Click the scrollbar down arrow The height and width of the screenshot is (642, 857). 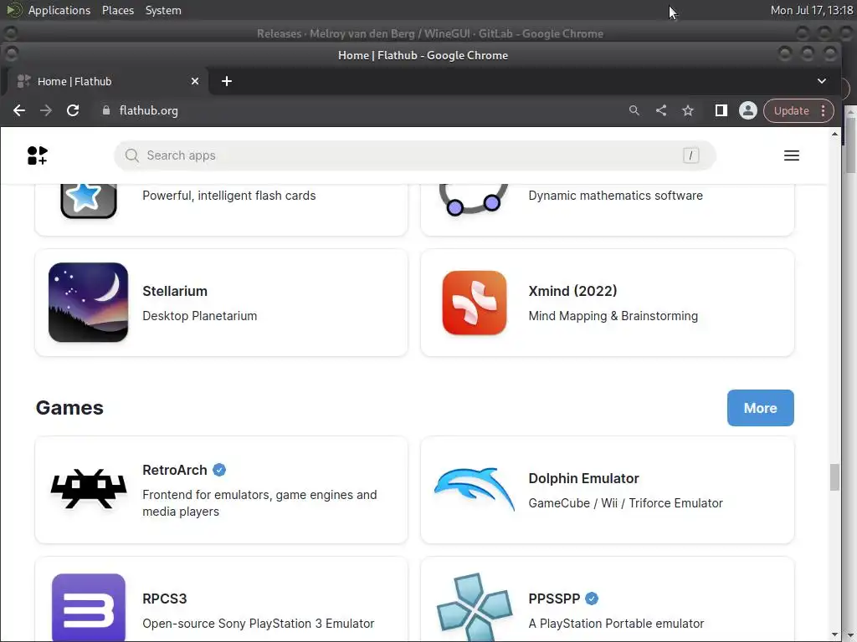pos(834,635)
